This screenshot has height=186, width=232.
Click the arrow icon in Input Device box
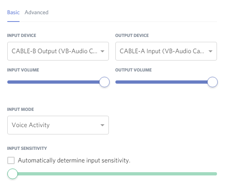[x=102, y=51]
